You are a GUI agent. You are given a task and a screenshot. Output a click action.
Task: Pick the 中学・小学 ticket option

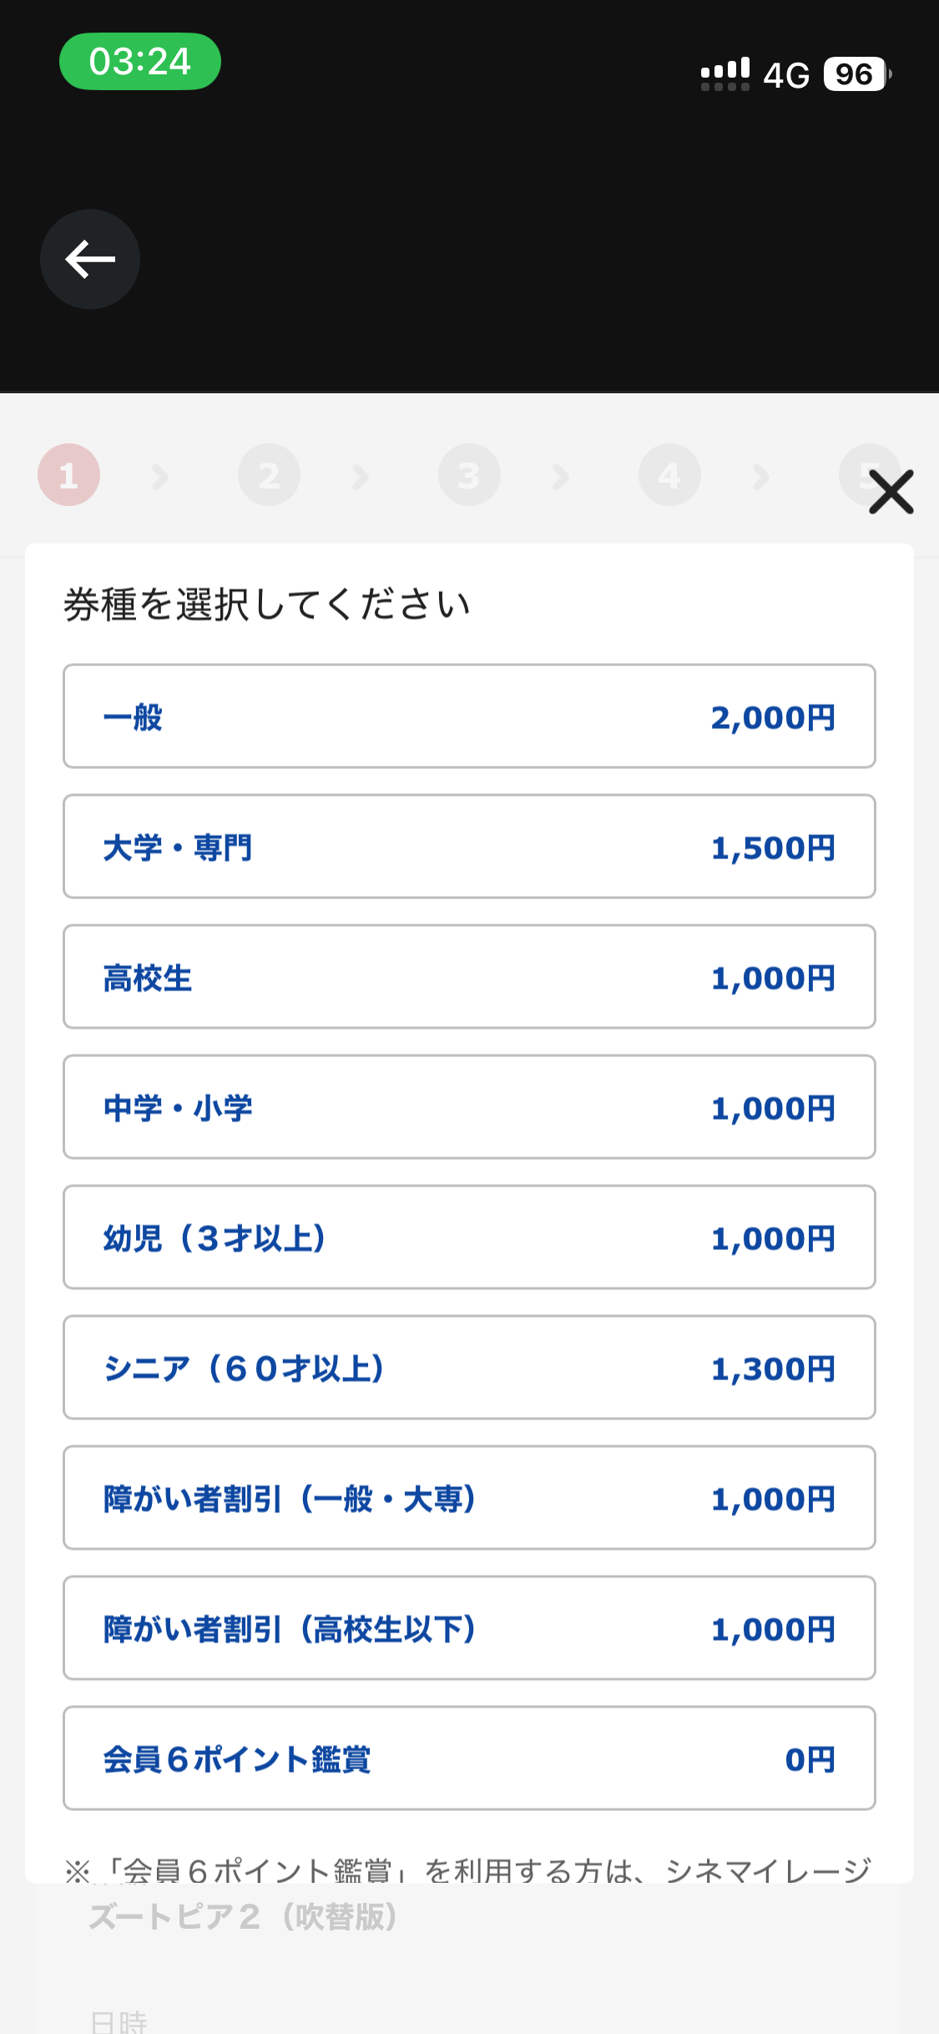tap(469, 1107)
